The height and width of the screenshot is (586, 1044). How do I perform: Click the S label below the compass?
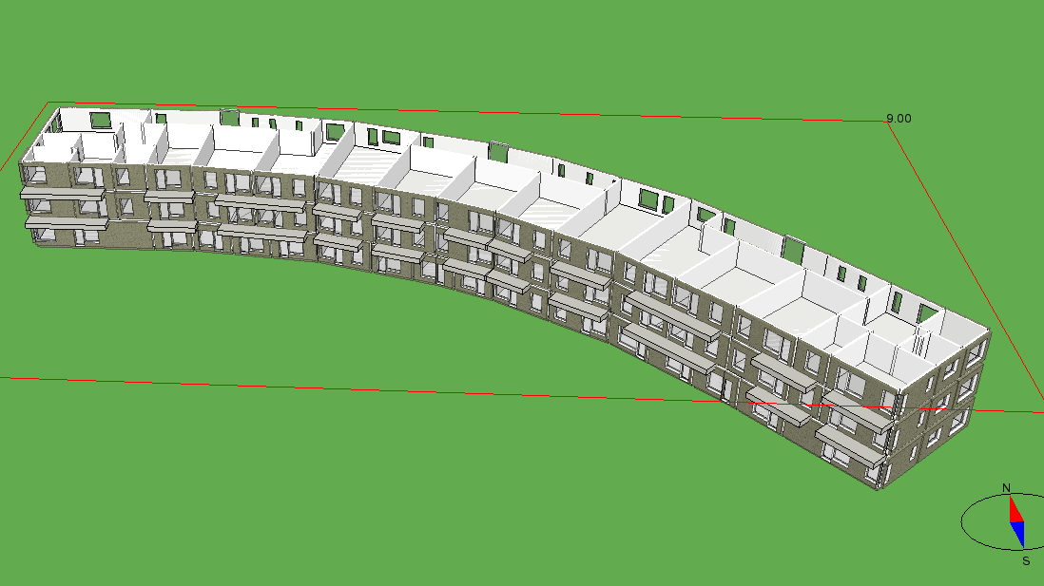[1026, 560]
